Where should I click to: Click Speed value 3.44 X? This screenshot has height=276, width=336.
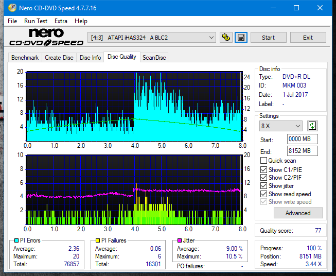point(313,264)
